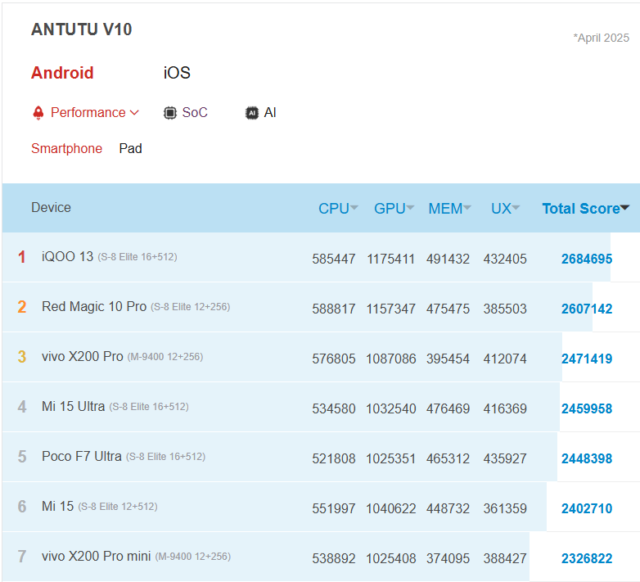Image resolution: width=640 pixels, height=582 pixels.
Task: Click total score 2684695
Action: (x=587, y=259)
